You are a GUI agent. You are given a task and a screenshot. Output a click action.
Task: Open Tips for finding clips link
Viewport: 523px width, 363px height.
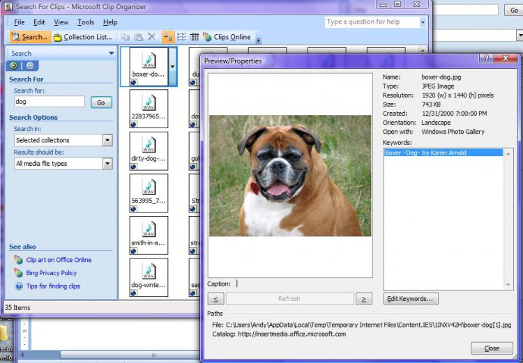tap(53, 286)
